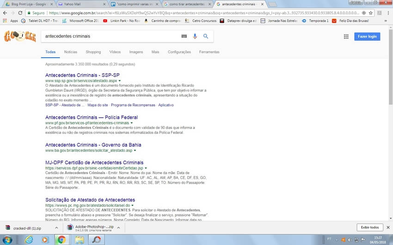Open Internet Explorer from the taskbar
Viewport: 393px width, 245px height.
(x=29, y=239)
